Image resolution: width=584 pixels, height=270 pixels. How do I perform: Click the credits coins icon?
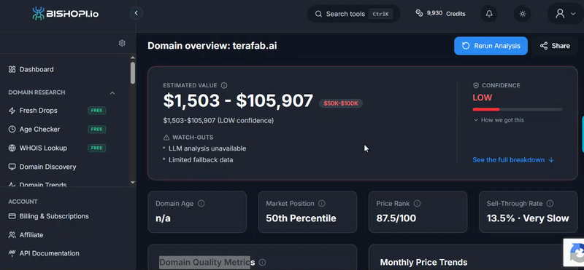tap(419, 13)
